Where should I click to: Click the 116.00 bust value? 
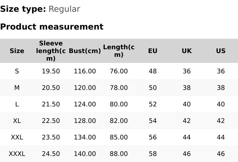click(x=85, y=71)
